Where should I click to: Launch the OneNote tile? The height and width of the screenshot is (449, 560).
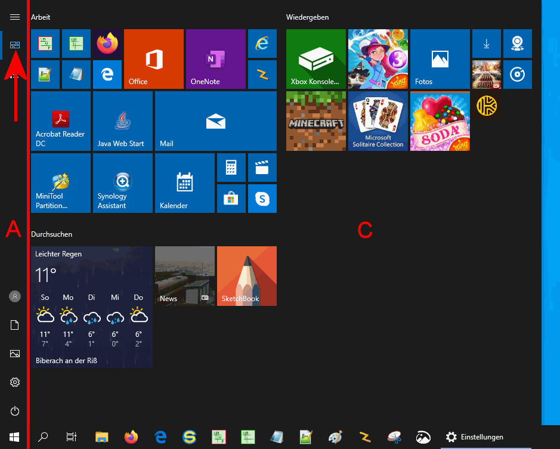(215, 59)
